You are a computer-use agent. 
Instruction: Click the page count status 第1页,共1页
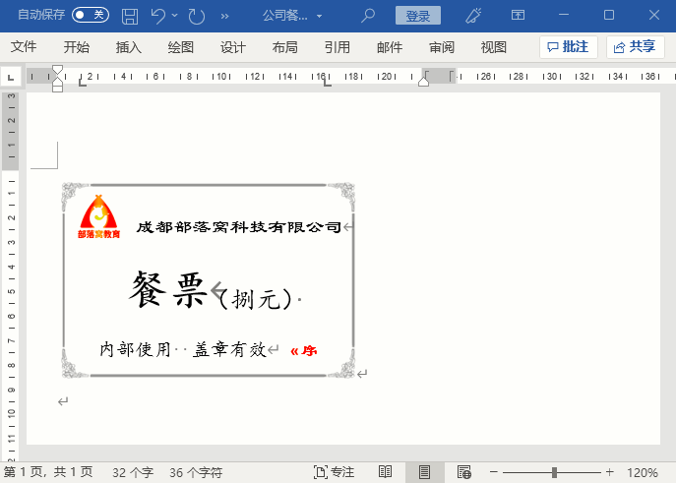(48, 472)
